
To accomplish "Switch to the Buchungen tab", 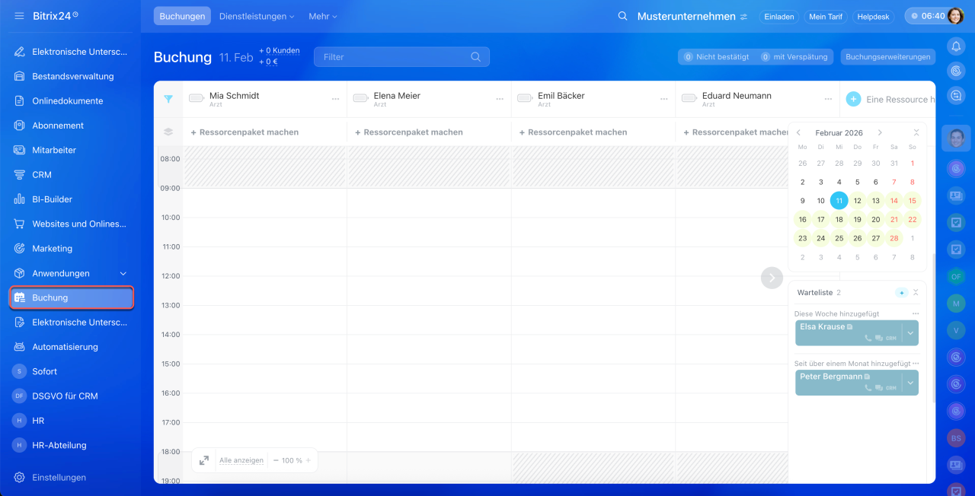I will (x=182, y=16).
